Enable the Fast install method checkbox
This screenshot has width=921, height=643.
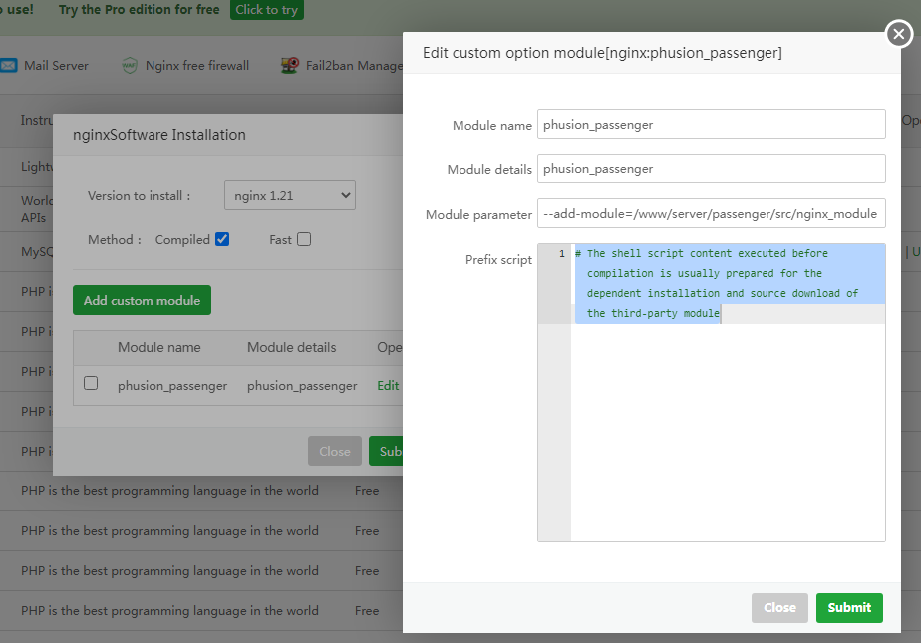point(304,239)
